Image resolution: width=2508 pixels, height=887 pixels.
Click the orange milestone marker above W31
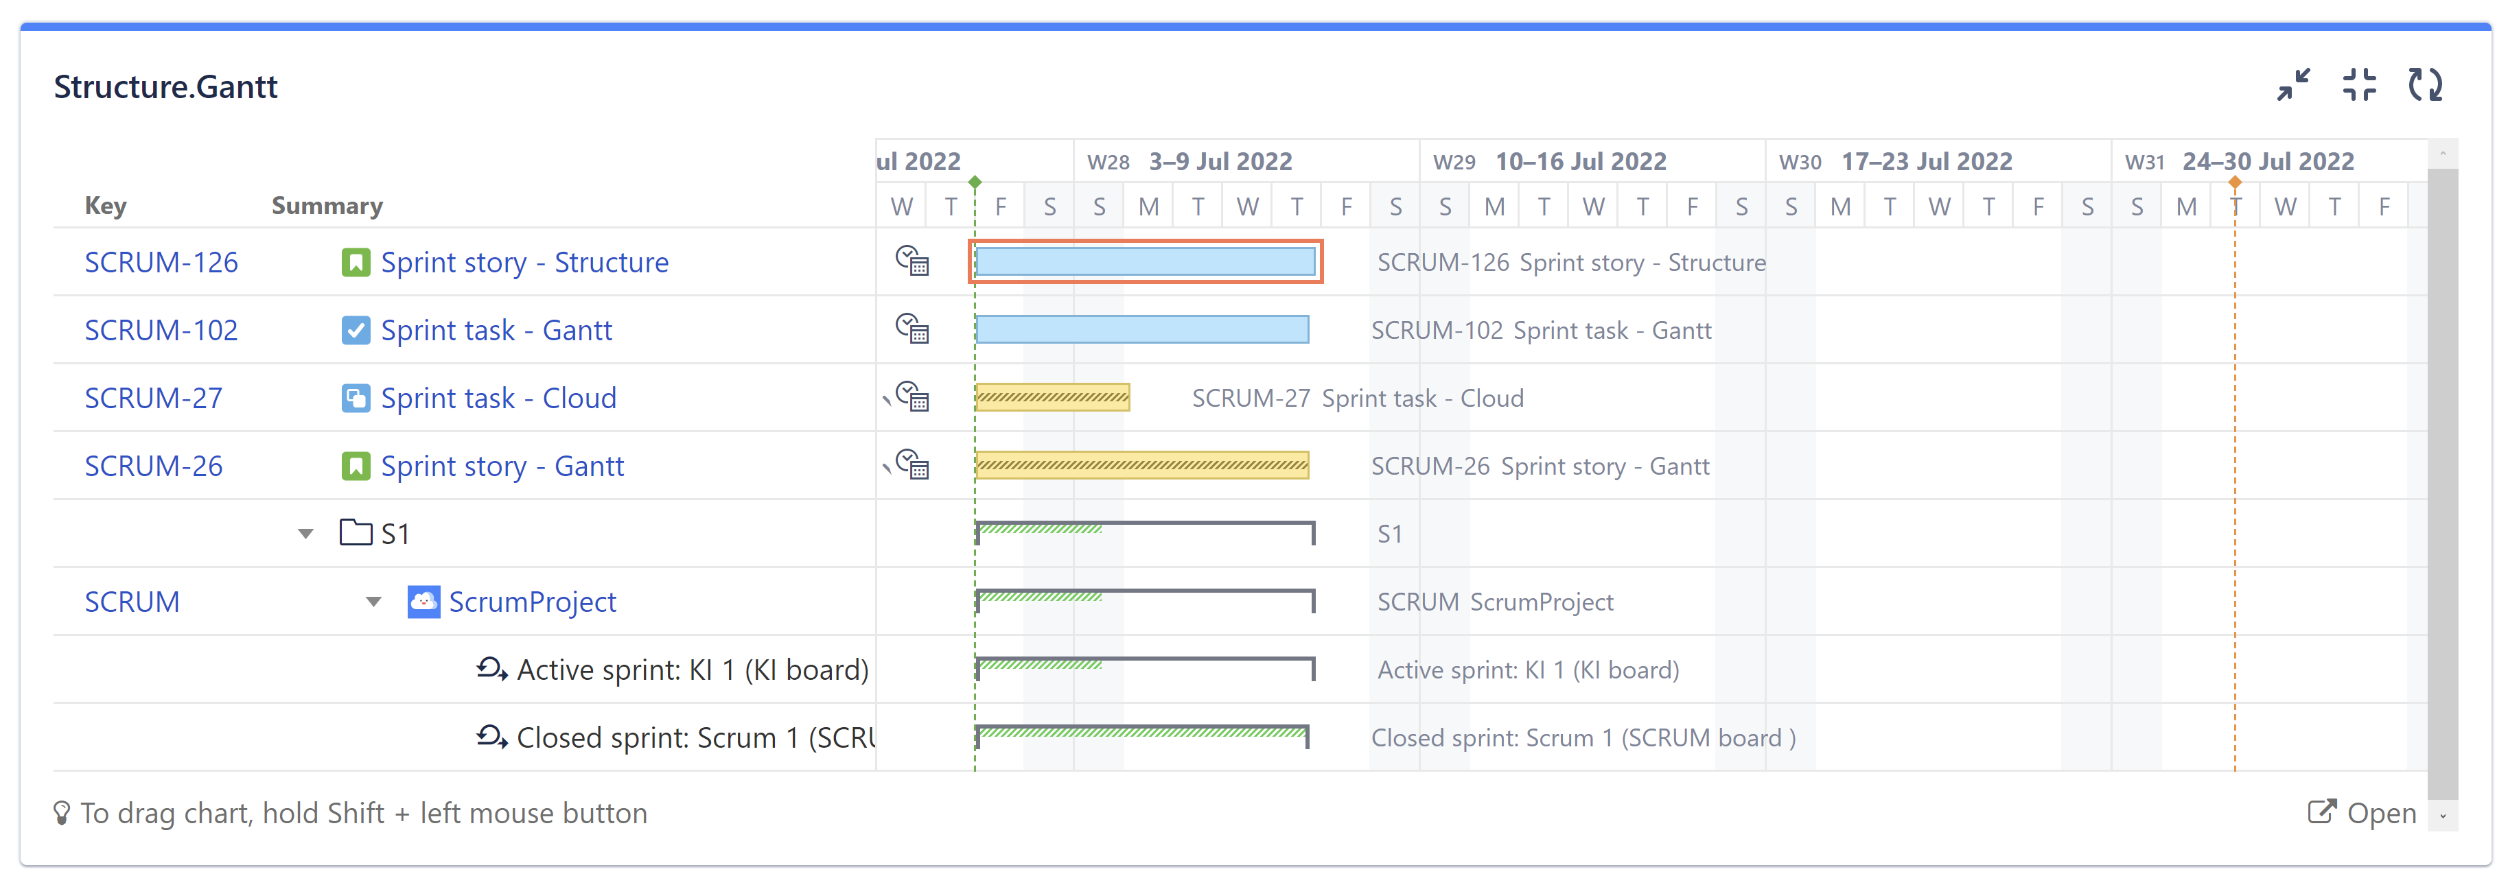pyautogui.click(x=2234, y=181)
